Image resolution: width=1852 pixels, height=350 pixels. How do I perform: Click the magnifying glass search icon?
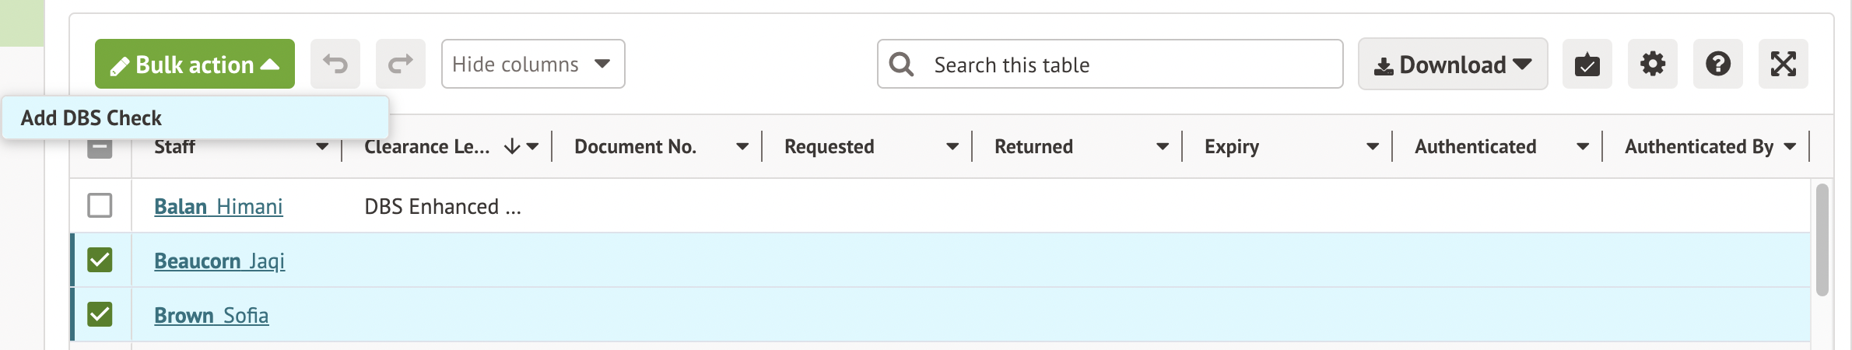click(x=902, y=64)
